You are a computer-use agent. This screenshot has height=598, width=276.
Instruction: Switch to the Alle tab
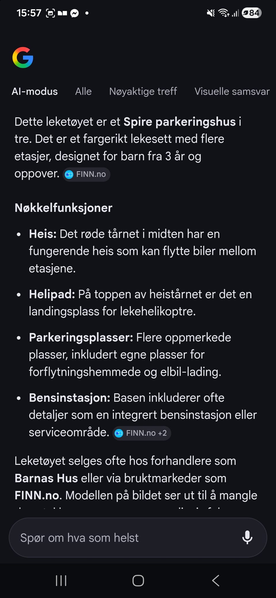[83, 91]
